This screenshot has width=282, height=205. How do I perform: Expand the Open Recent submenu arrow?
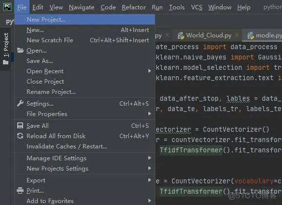(150, 71)
